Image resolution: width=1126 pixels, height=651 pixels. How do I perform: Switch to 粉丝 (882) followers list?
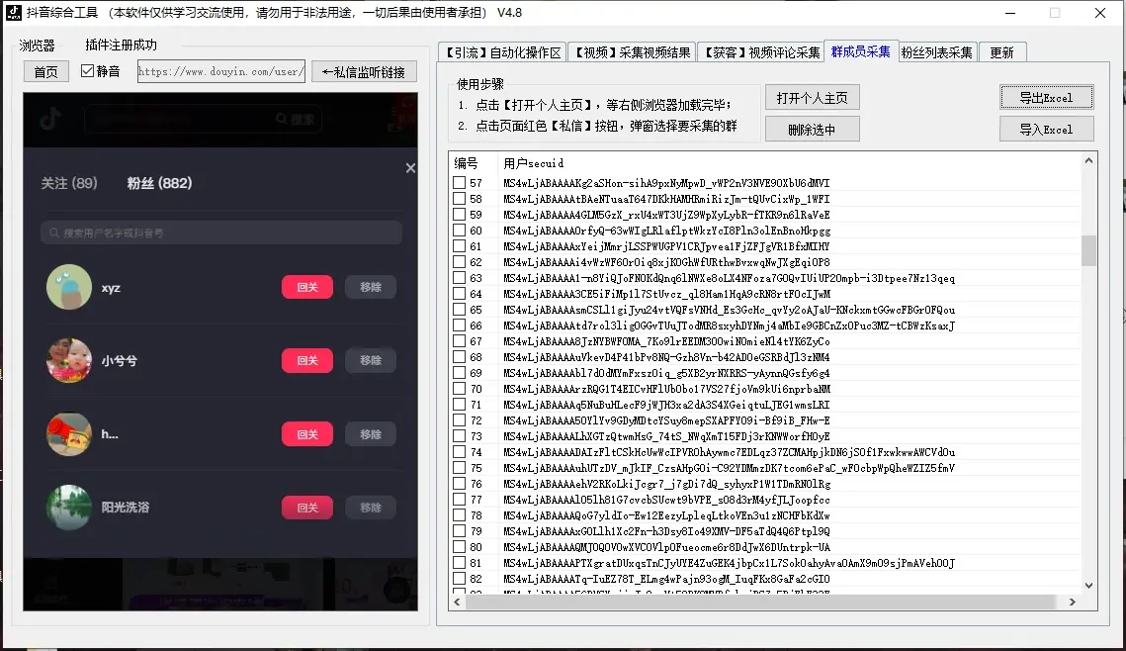(x=159, y=183)
